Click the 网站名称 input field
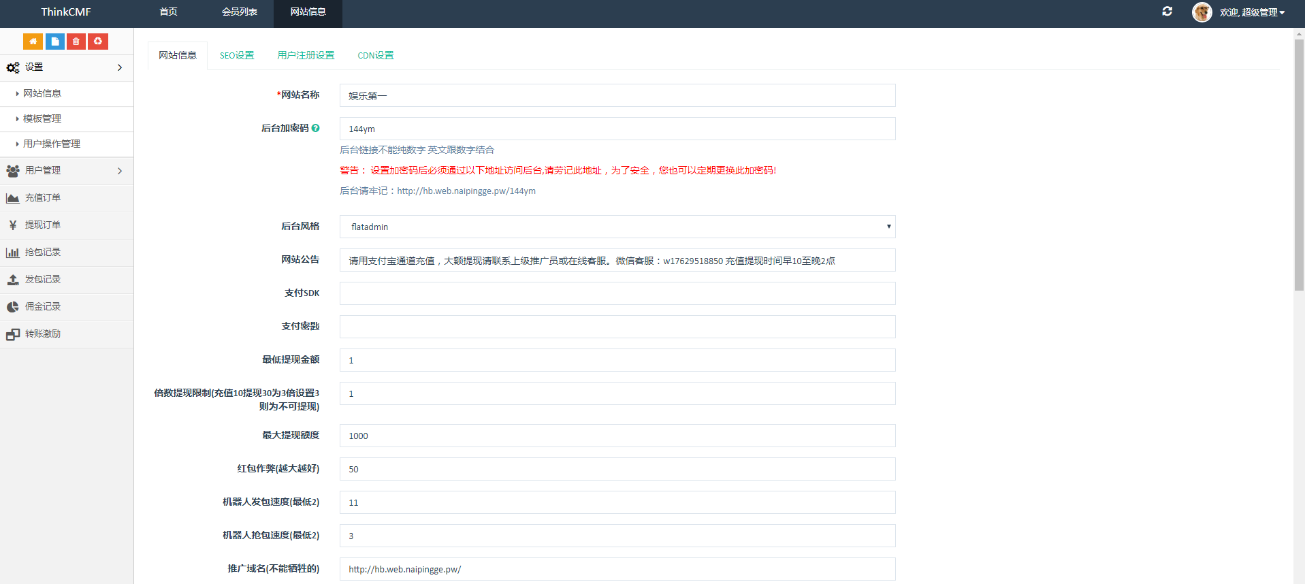The width and height of the screenshot is (1305, 584). tap(617, 96)
